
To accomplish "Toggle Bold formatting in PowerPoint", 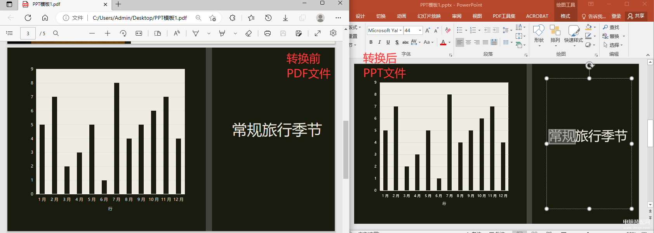I will [371, 42].
